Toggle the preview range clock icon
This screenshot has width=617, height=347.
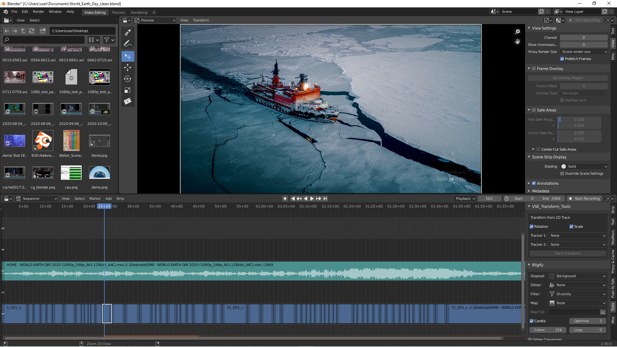click(506, 199)
